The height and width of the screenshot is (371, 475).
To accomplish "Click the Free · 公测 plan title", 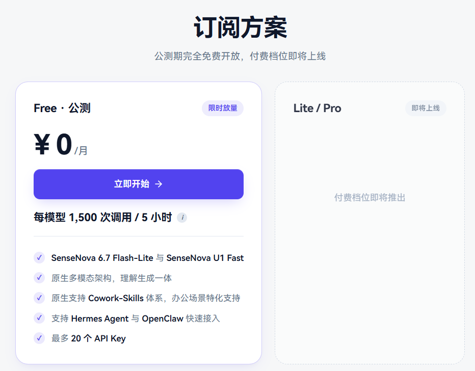I will pyautogui.click(x=62, y=108).
